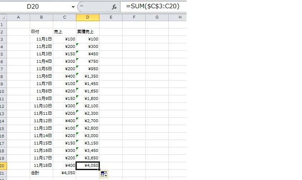The height and width of the screenshot is (180, 302).
Task: Click the sales cell in row 11月18日
Action: (64, 166)
